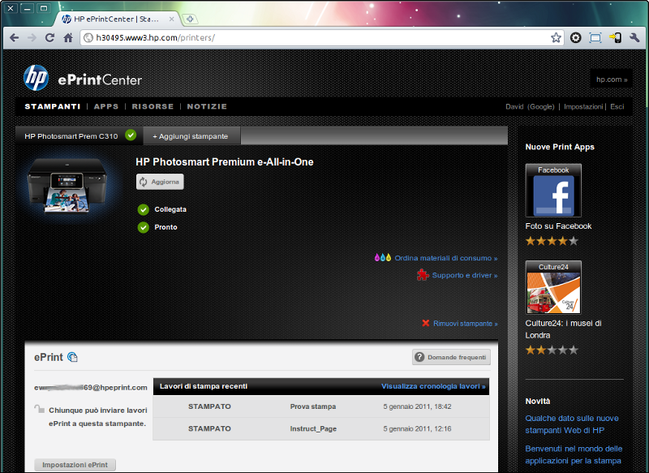Close the HP ePrintCenter browser tab
The width and height of the screenshot is (649, 473).
171,19
